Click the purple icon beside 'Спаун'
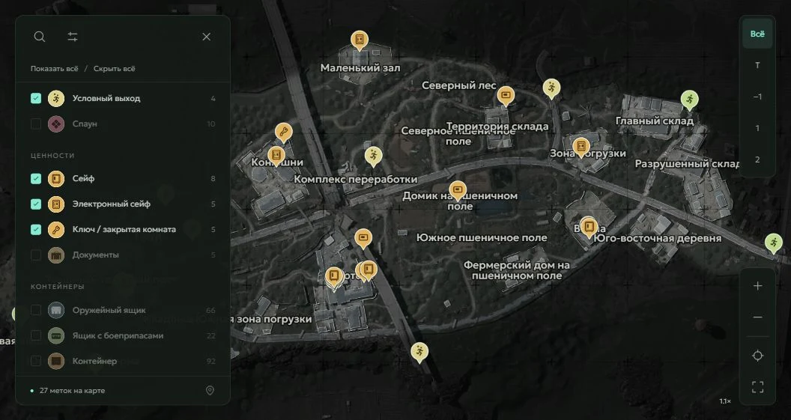 click(56, 124)
